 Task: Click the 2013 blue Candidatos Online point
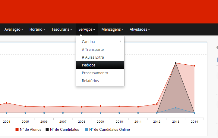pyautogui.click(x=176, y=108)
